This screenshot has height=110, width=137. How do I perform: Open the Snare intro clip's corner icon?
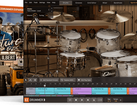pos(27,89)
